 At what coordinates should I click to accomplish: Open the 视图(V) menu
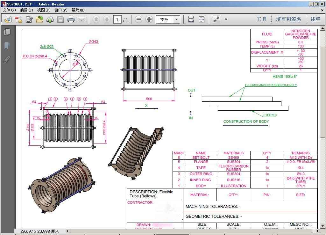click(x=43, y=10)
